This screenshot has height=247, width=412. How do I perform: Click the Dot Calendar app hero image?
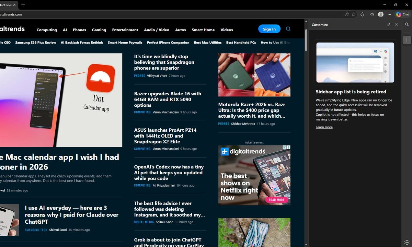pyautogui.click(x=61, y=100)
